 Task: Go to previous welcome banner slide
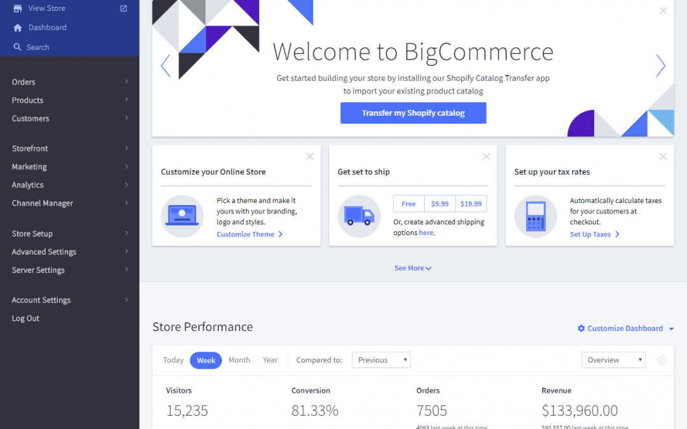click(x=165, y=65)
